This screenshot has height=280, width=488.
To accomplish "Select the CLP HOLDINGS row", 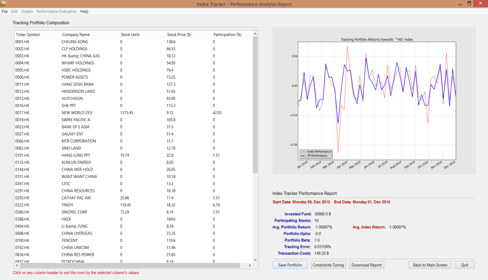I will click(133, 49).
